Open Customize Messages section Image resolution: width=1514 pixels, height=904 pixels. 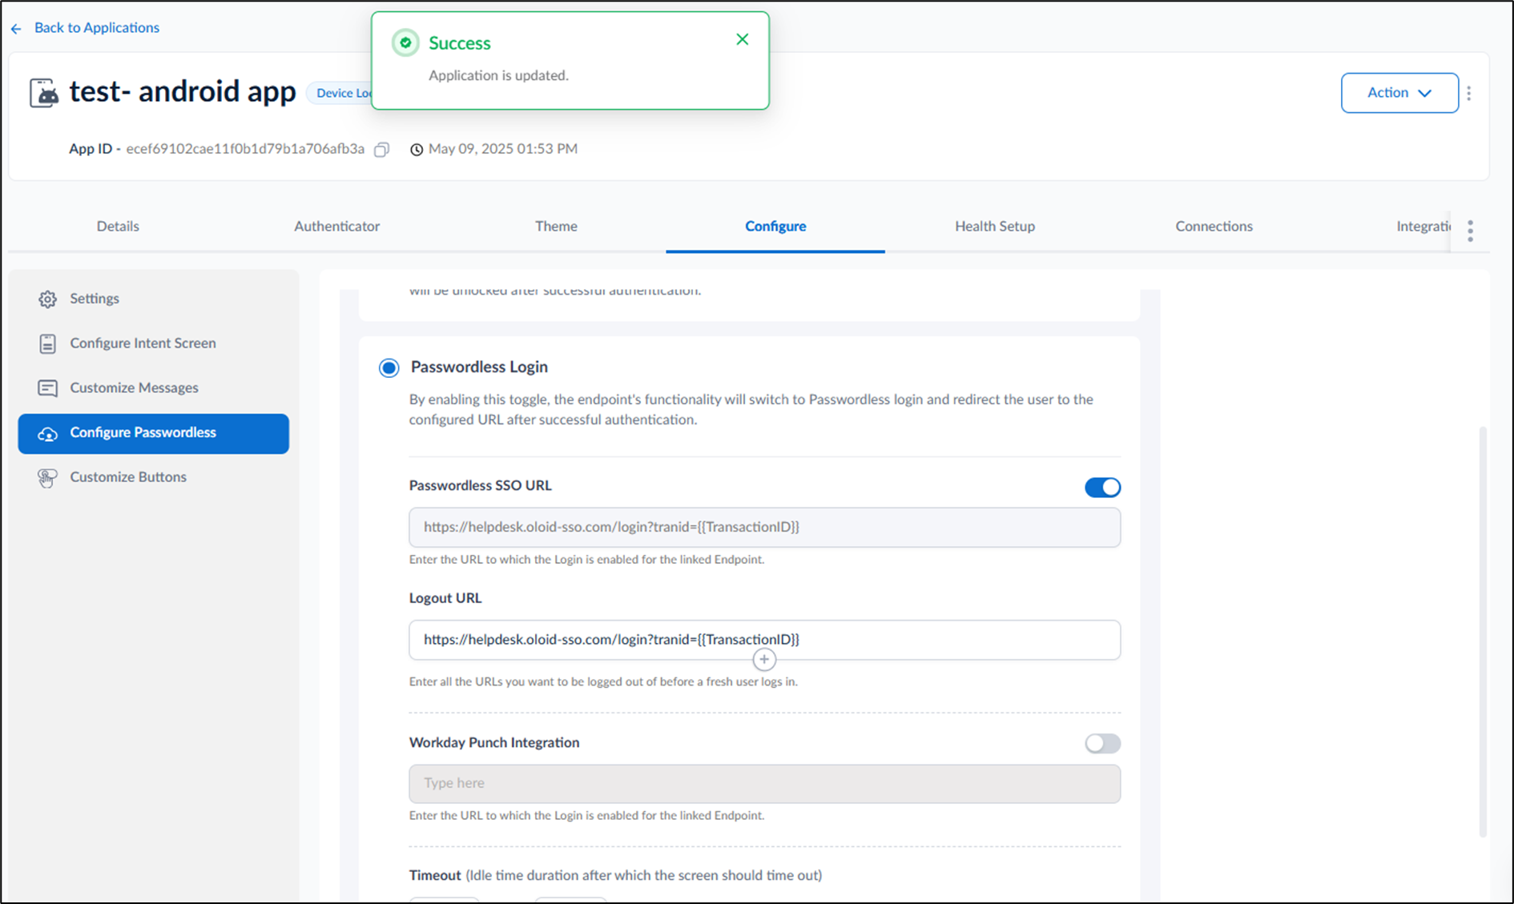pyautogui.click(x=134, y=388)
